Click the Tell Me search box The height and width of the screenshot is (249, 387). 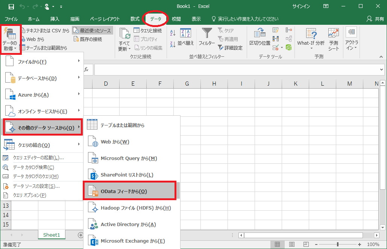(x=245, y=19)
